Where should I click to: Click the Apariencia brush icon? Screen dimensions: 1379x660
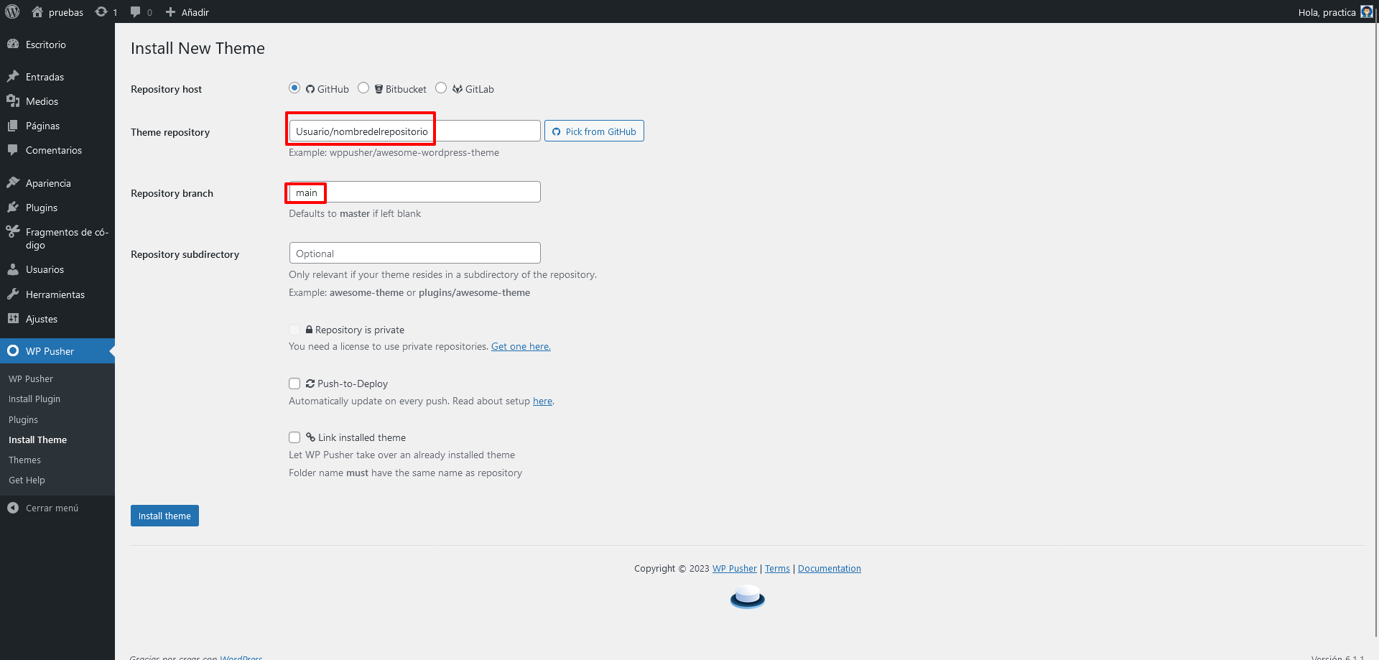13,183
